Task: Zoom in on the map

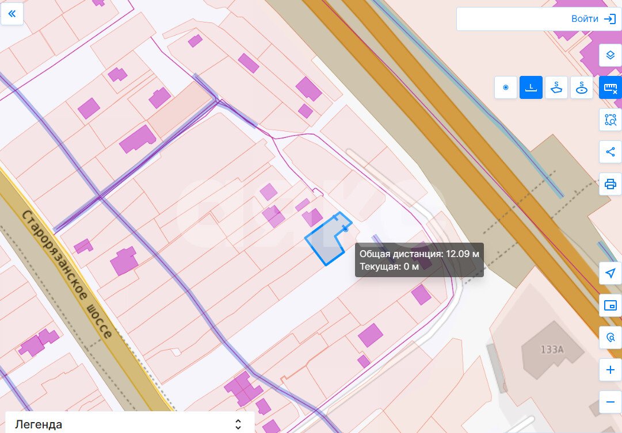Action: tap(610, 370)
